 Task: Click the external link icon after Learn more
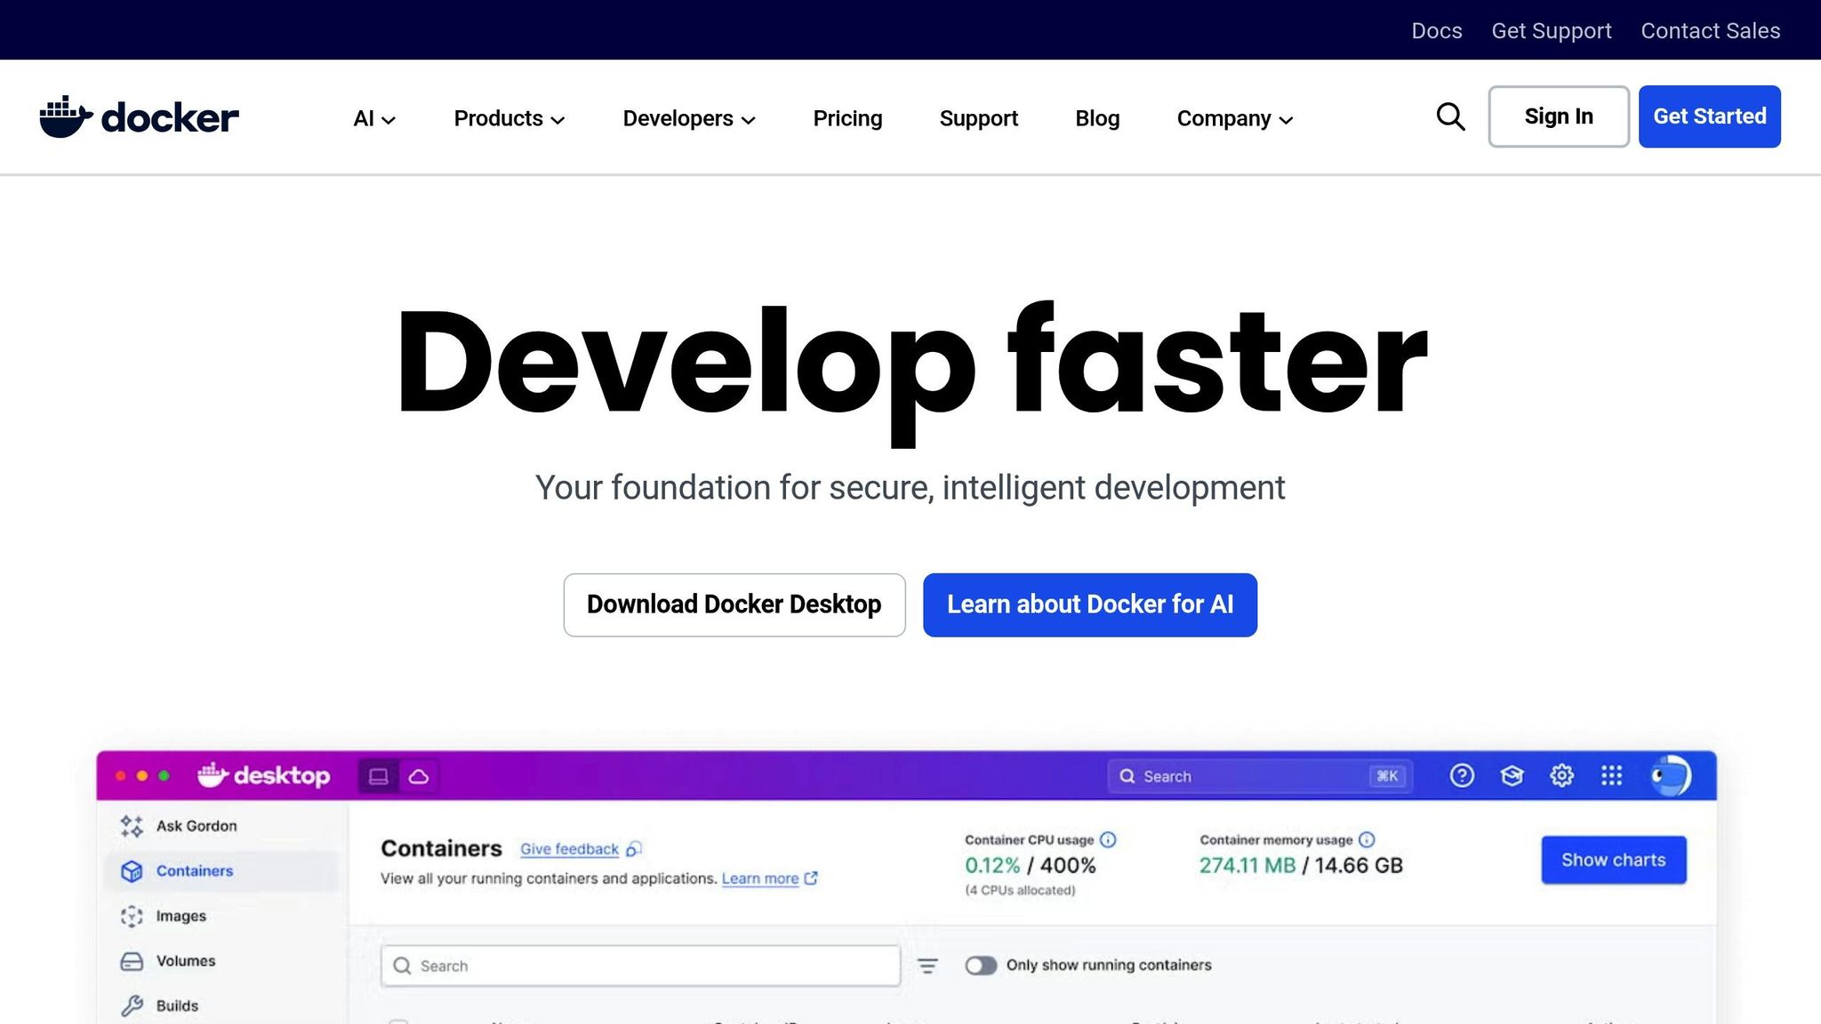811,878
